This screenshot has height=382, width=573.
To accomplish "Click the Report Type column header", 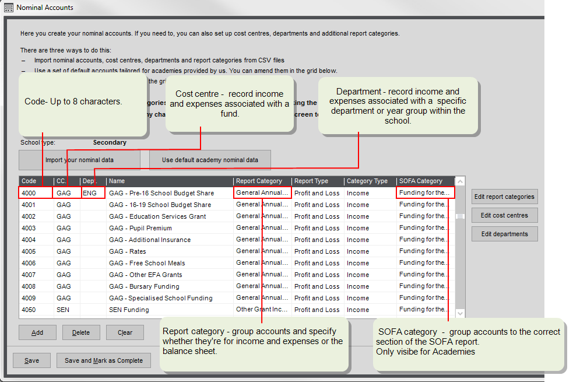I will (x=318, y=181).
